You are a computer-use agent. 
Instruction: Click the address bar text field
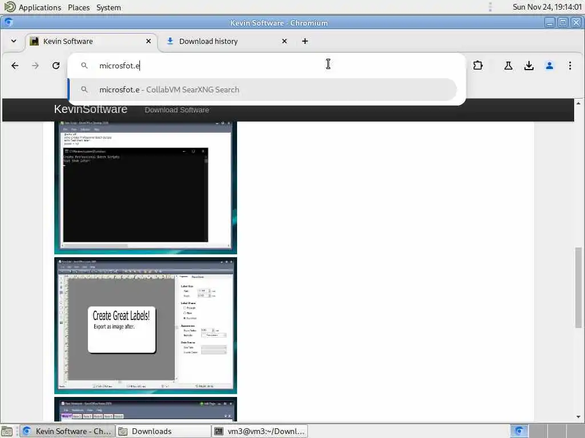pyautogui.click(x=266, y=66)
